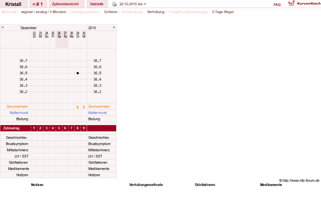
Task: Select the date column 26. Sa
Action: click(x=59, y=35)
